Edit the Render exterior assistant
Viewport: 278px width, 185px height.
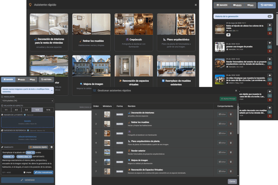(222, 153)
